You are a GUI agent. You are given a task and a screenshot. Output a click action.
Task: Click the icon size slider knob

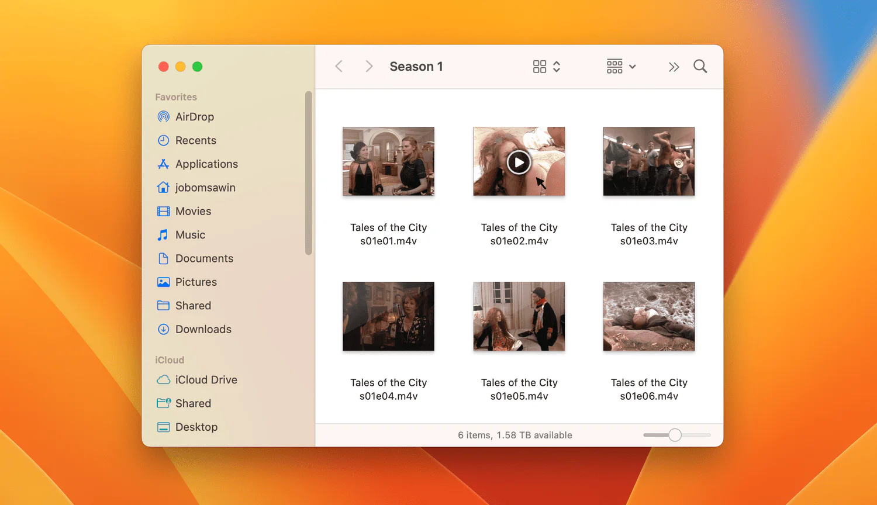click(x=675, y=435)
